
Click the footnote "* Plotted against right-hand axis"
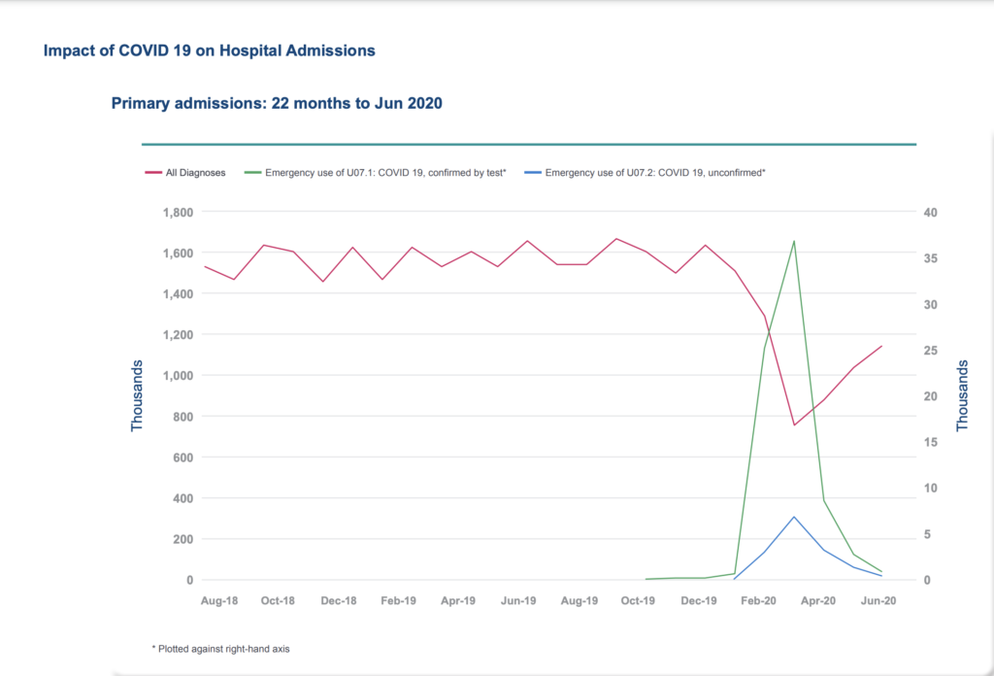(220, 649)
